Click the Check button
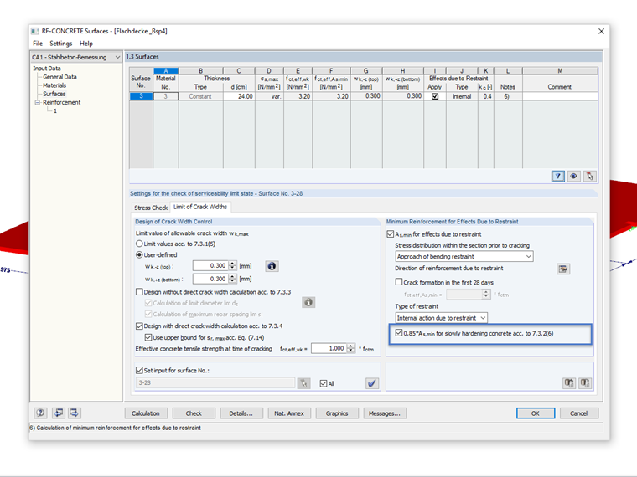Screen dimensions: 637x477 tap(194, 413)
